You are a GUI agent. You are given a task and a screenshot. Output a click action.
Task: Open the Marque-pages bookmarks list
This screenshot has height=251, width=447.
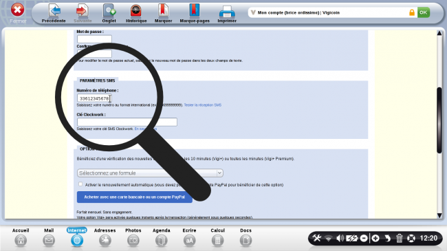pyautogui.click(x=195, y=13)
